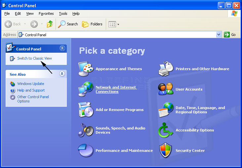Image resolution: width=242 pixels, height=168 pixels.
Task: Click the Network and Internet Connections link text
Action: click(x=116, y=89)
